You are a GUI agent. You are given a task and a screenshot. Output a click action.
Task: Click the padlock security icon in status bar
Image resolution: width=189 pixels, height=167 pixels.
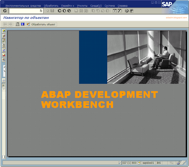point(178,163)
